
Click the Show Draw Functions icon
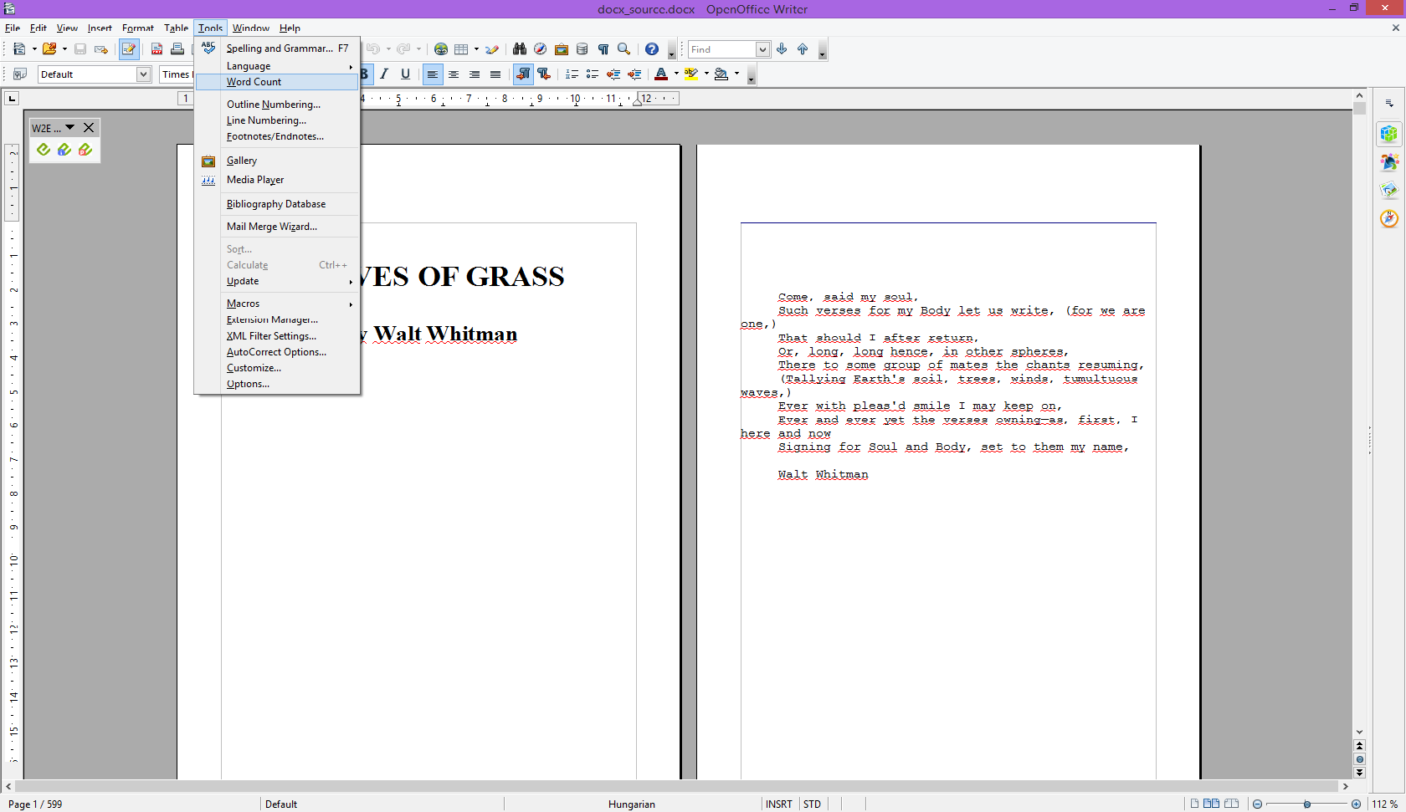[x=492, y=49]
